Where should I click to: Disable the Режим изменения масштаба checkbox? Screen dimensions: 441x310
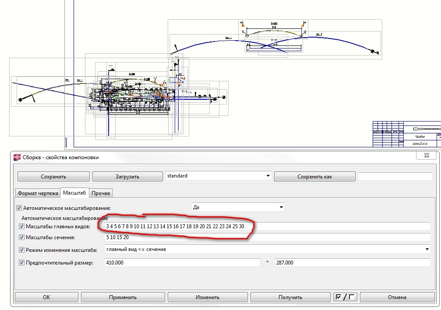22,250
